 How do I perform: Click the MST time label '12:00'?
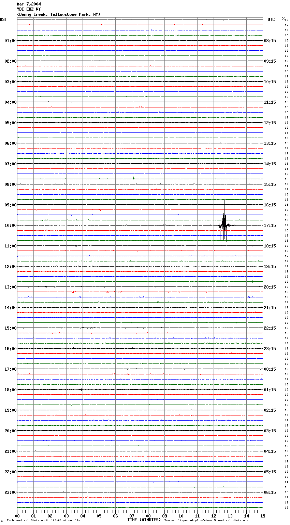10,267
